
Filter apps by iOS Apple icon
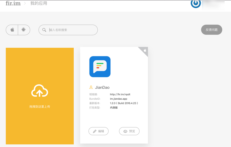point(12,30)
